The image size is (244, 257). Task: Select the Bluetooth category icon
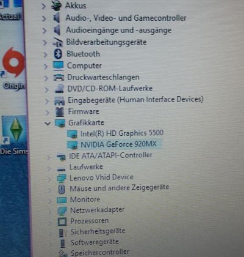(58, 54)
